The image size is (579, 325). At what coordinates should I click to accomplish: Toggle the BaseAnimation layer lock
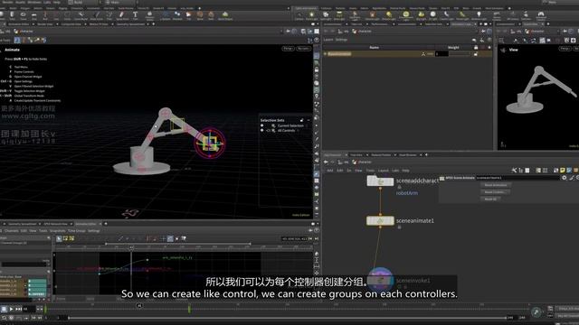tap(476, 54)
